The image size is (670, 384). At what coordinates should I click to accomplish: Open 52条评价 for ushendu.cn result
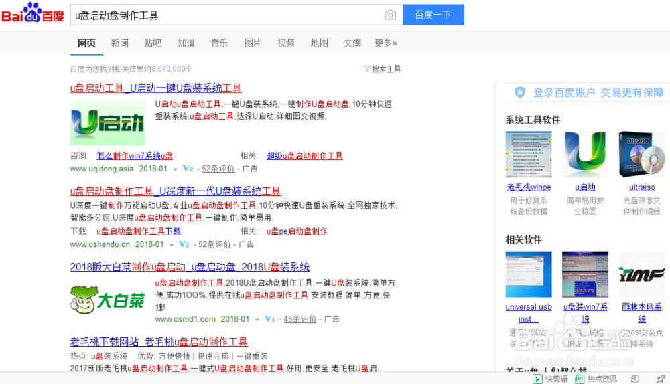tap(214, 244)
